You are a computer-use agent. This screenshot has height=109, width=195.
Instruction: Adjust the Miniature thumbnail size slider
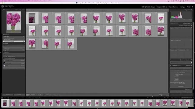pyautogui.click(x=161, y=96)
